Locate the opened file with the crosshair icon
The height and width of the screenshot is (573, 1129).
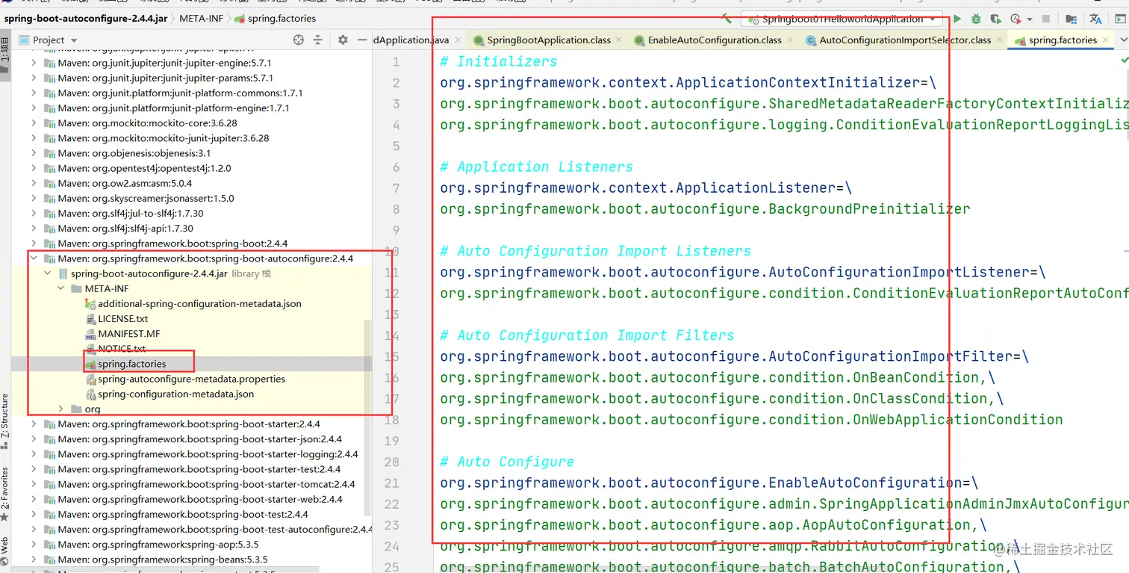click(x=299, y=40)
